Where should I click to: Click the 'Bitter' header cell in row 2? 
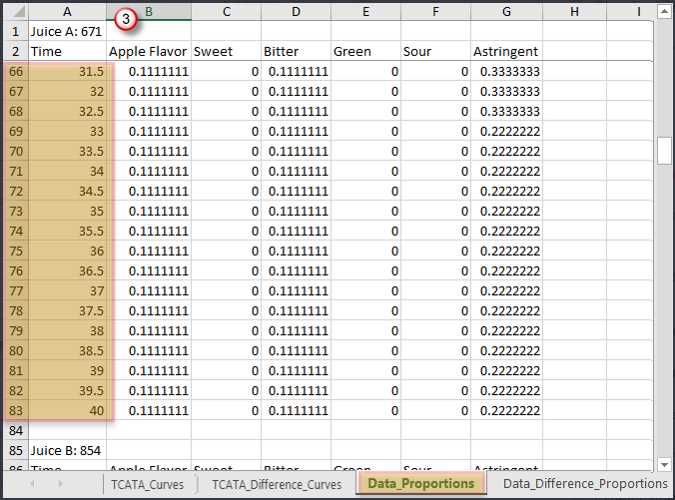click(297, 51)
